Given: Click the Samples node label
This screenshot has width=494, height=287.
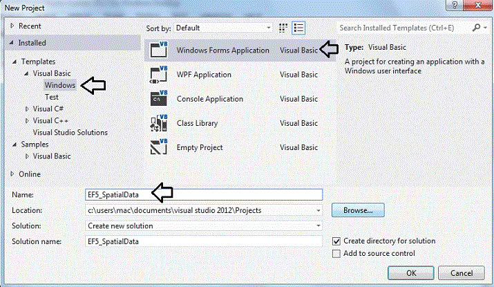Looking at the screenshot, I should [x=35, y=145].
